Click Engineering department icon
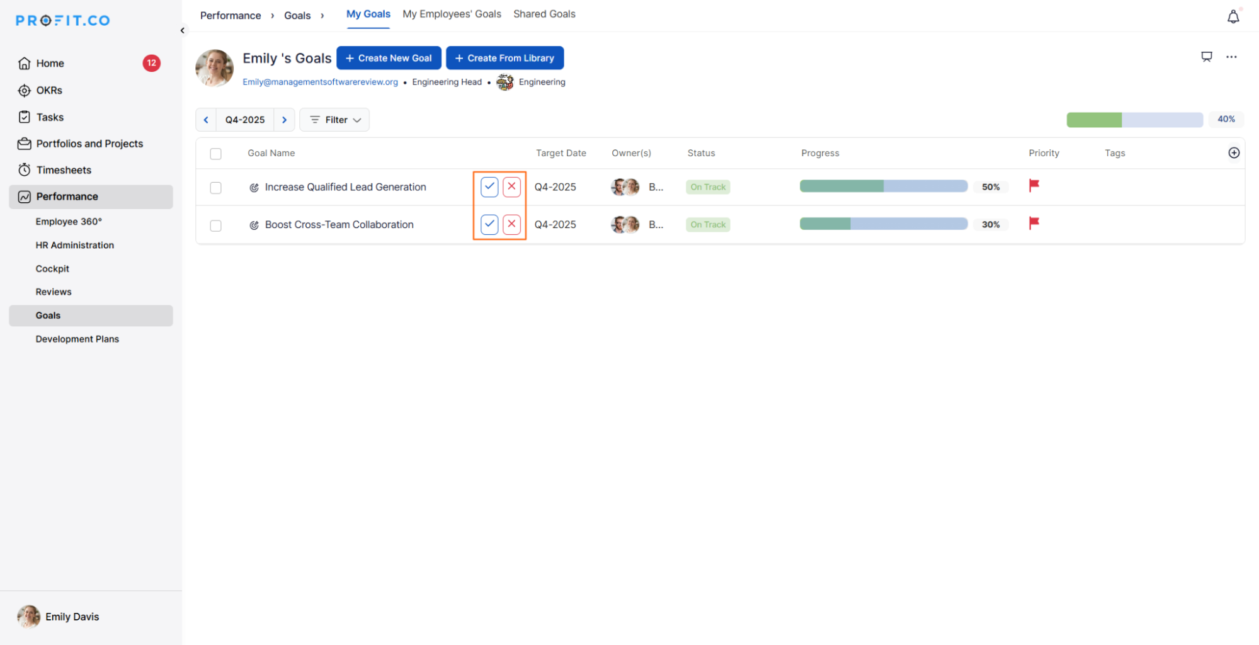 (x=504, y=83)
